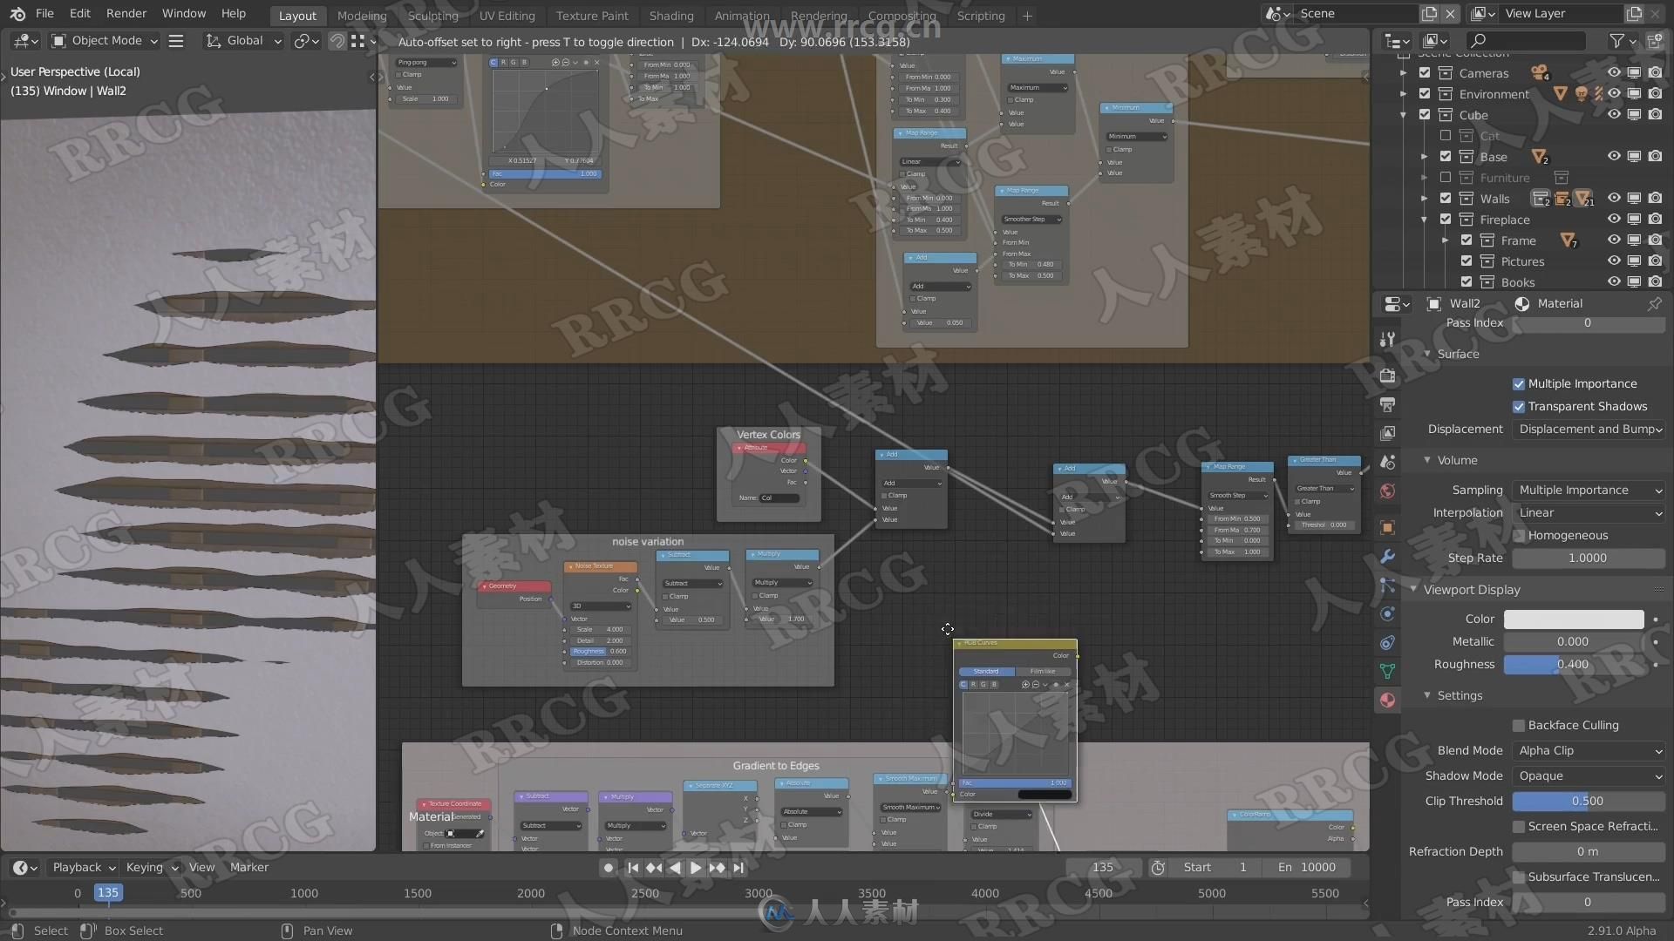
Task: Click the Compositing menu tab
Action: point(902,15)
